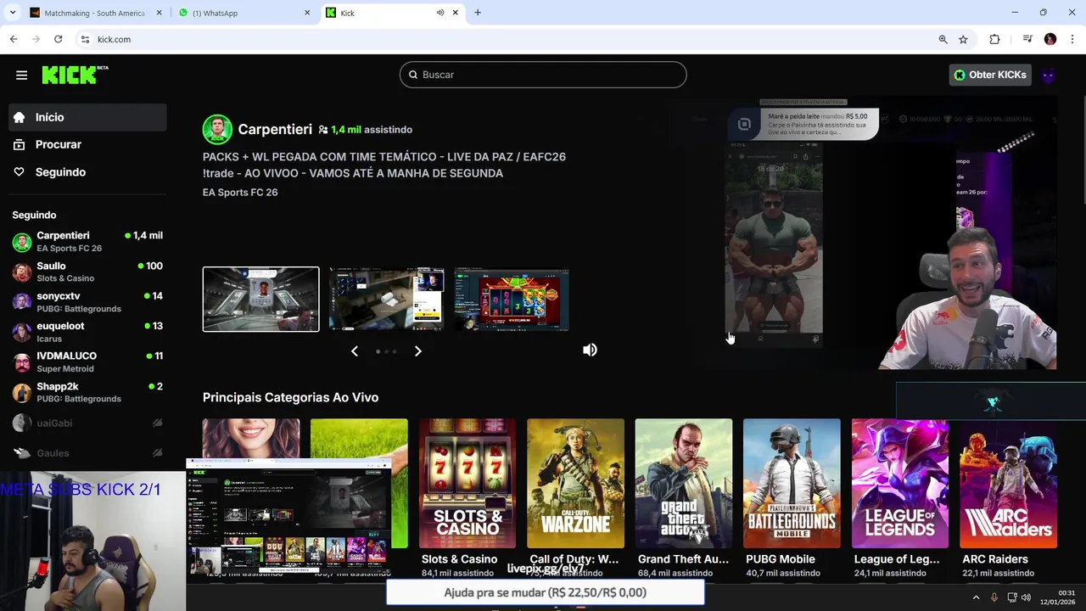Click Carpentieri avatar in featured stream
The height and width of the screenshot is (611, 1086).
coord(217,129)
